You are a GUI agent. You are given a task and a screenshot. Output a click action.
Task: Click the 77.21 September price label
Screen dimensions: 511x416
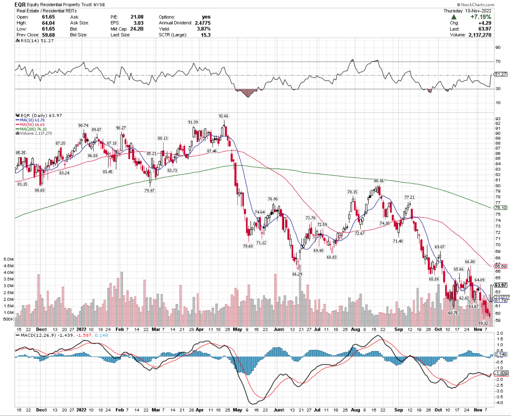click(x=409, y=197)
